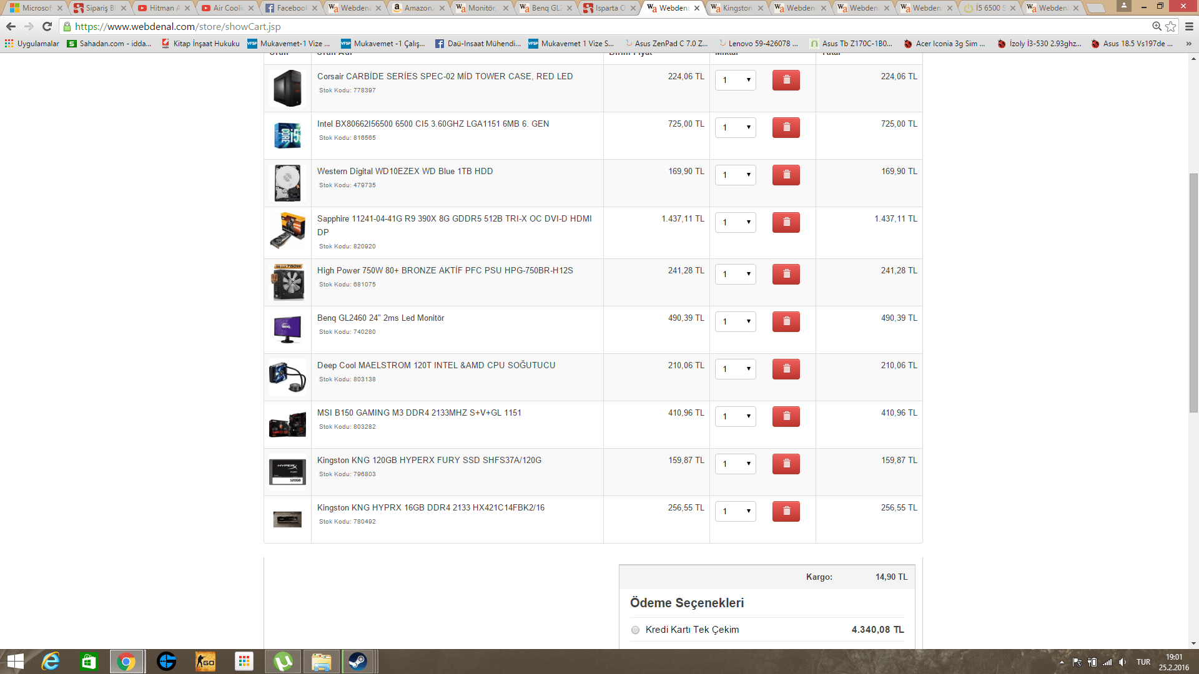1199x674 pixels.
Task: Remove Benq GL2460 monitor using trash button
Action: click(x=786, y=321)
